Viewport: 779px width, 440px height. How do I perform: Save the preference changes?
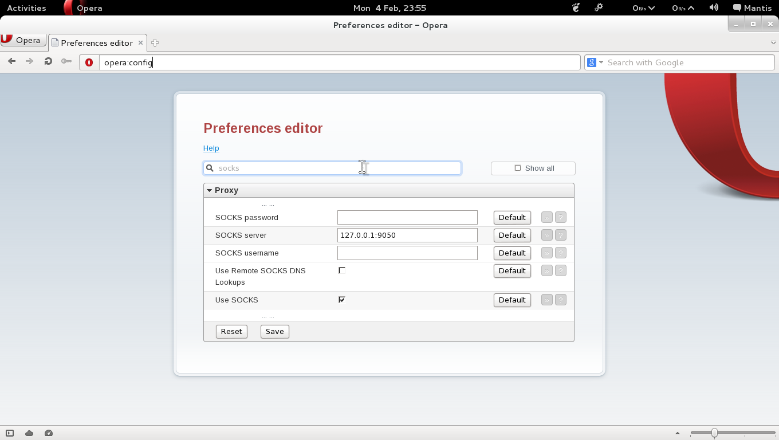(x=275, y=332)
